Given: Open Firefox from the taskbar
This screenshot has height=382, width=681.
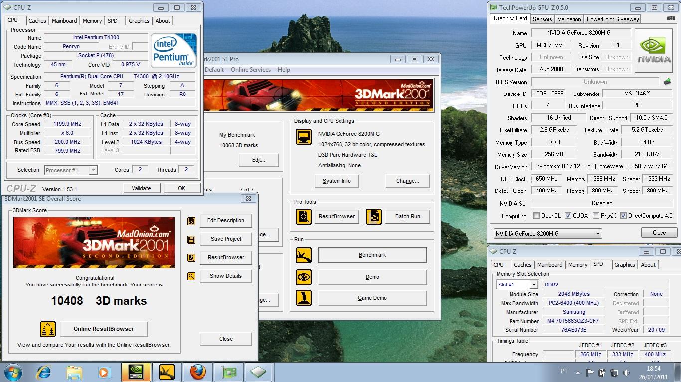Looking at the screenshot, I should [x=197, y=372].
